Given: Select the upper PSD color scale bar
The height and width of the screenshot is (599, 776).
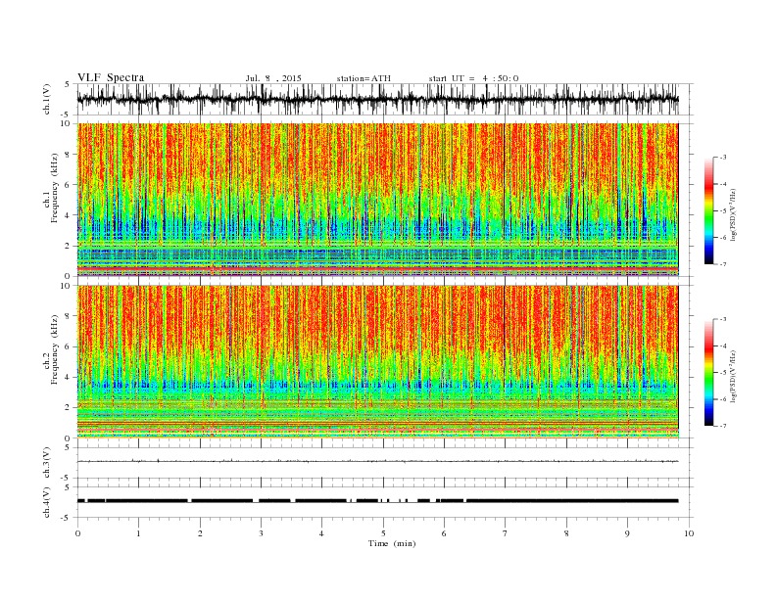Looking at the screenshot, I should (x=708, y=210).
